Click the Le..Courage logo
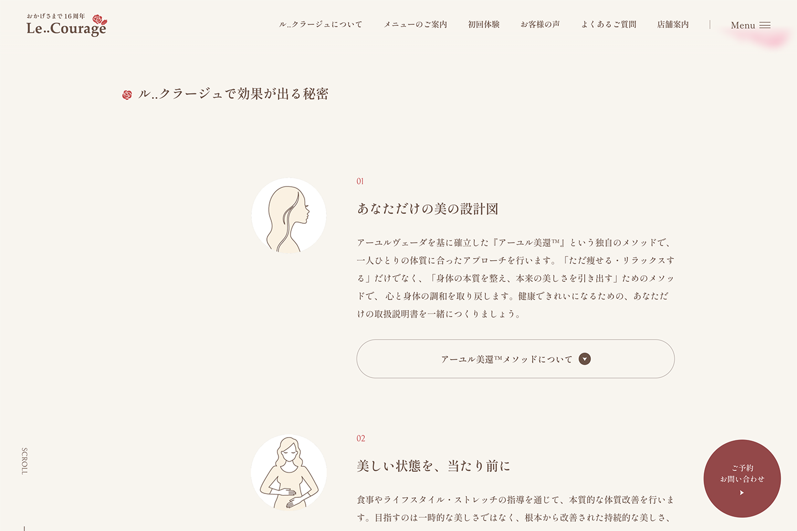Screen dimensions: 797x531 point(66,25)
